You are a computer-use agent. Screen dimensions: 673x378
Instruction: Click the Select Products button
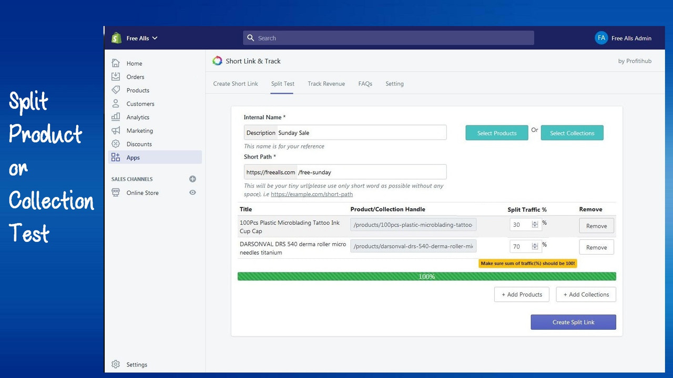(497, 133)
